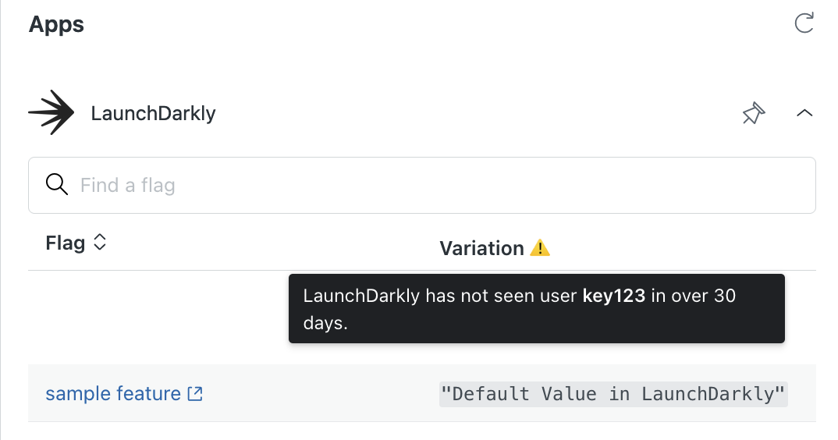
Task: Click the Variation column header
Action: coord(481,249)
